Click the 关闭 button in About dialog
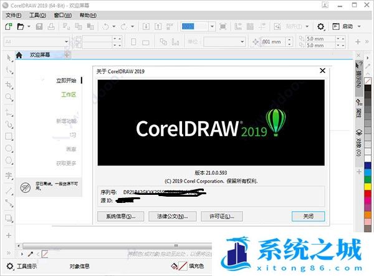The width and height of the screenshot is (374, 276). tap(308, 216)
